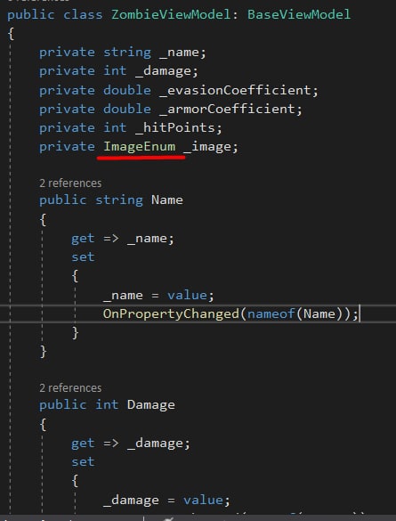Select "public int" keywords before Damage
Image resolution: width=396 pixels, height=521 pixels.
(79, 404)
